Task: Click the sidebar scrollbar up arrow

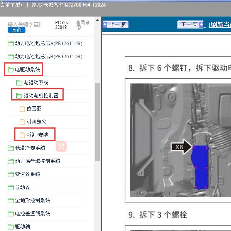Action: point(97,20)
